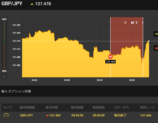This screenshot has height=123, width=158.
Task: Click the 取引終了 status cell
Action: (120, 115)
